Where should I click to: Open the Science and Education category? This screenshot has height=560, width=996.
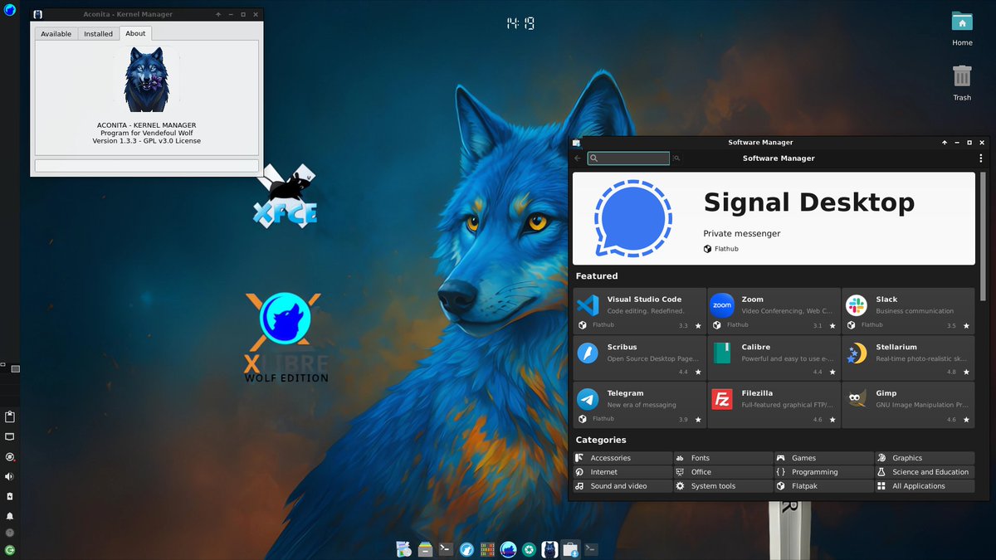[925, 472]
